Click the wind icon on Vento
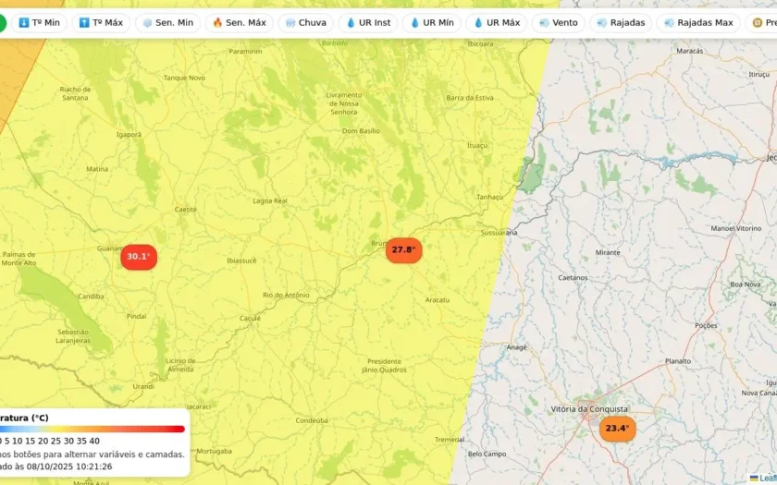This screenshot has height=485, width=777. pyautogui.click(x=544, y=23)
